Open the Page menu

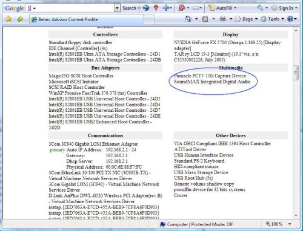point(247,19)
